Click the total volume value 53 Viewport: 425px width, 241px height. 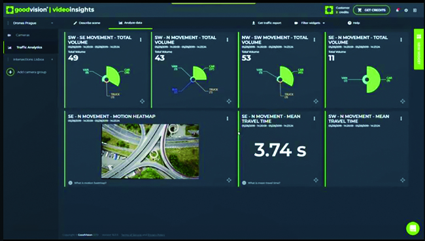(246, 58)
